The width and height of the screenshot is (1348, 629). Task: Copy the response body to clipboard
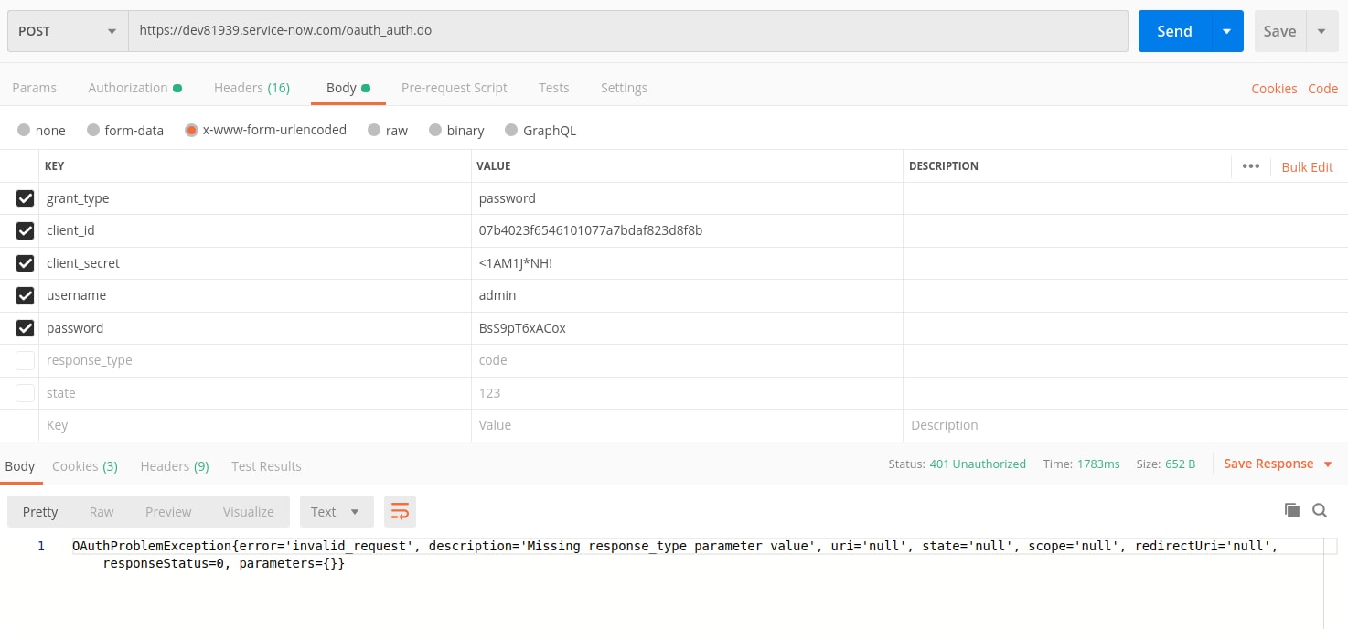tap(1291, 510)
